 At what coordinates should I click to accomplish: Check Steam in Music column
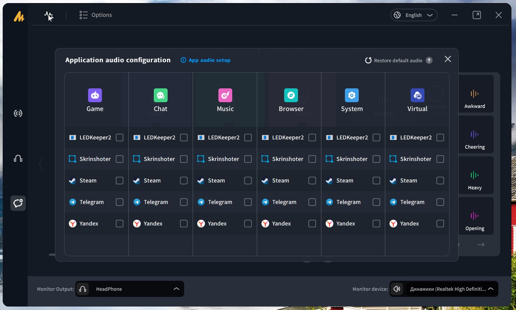(248, 181)
